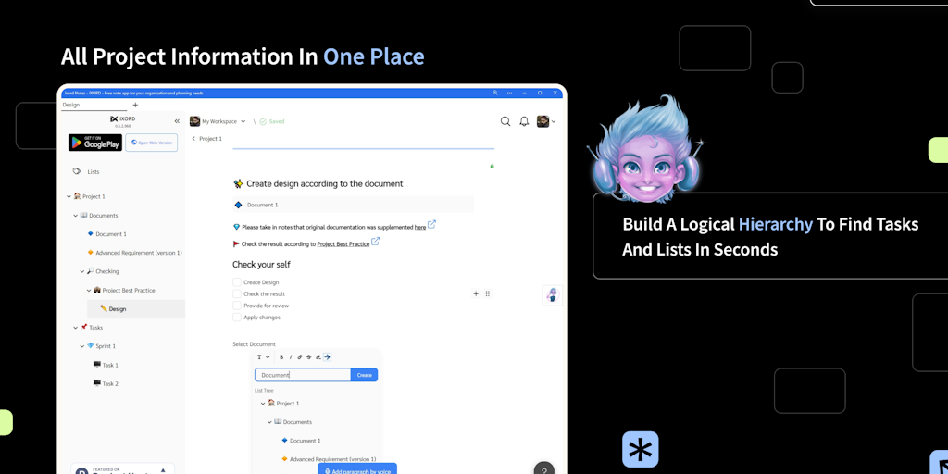Collapse the Project Best Practice node
This screenshot has height=474, width=948.
tap(89, 290)
